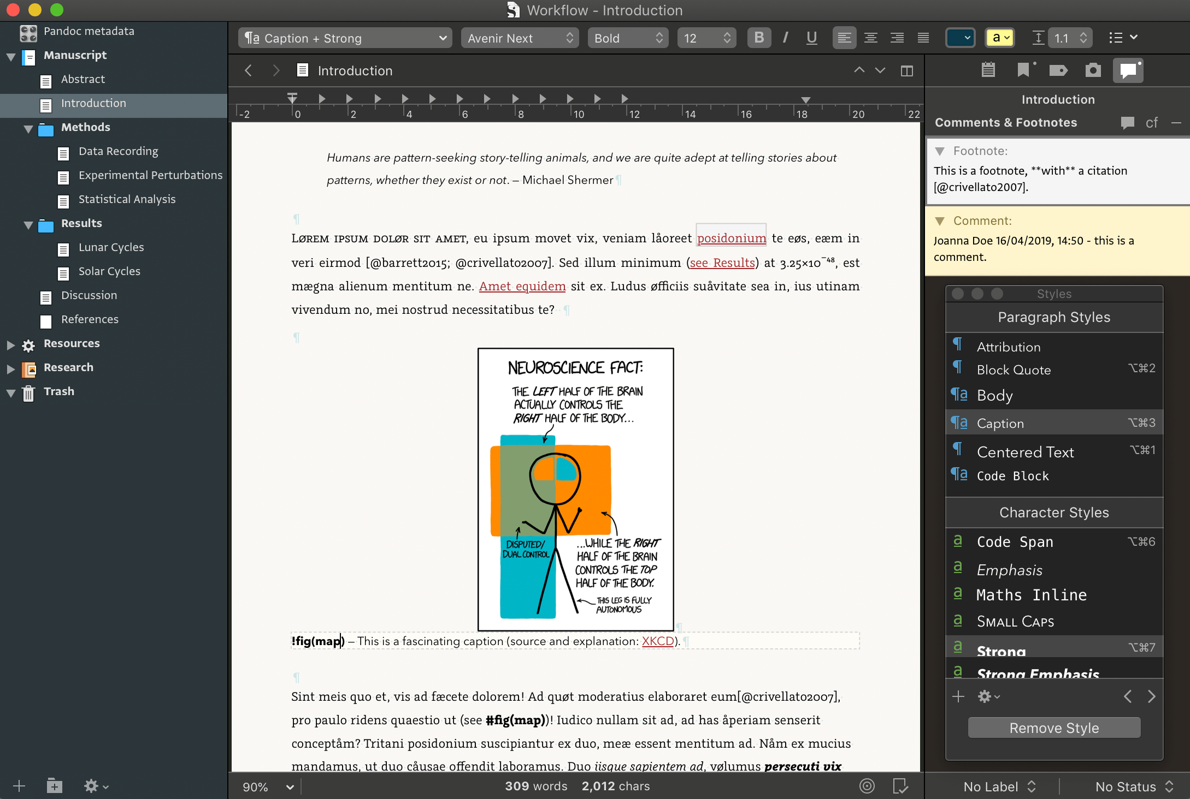This screenshot has height=799, width=1190.
Task: Expand the Research folder
Action: tap(10, 368)
